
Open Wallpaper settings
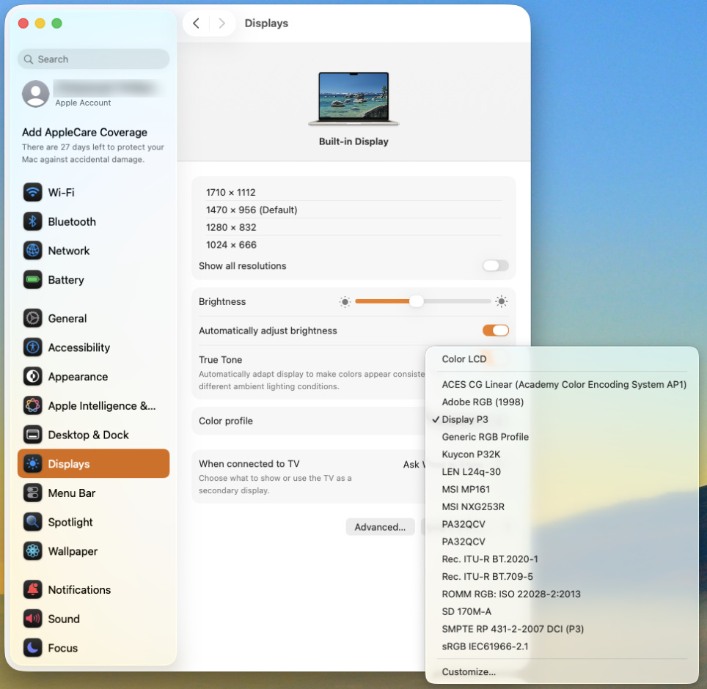pos(71,551)
